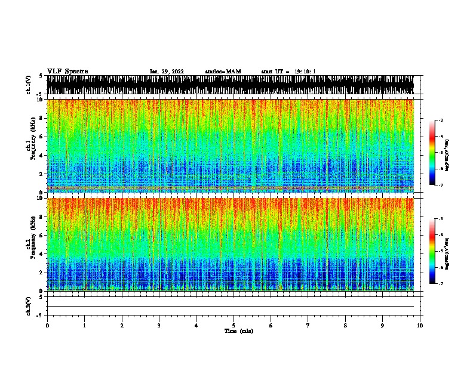Click the ch.2 spectrogram color scale bar
Screen dimensions: 473x365
coord(432,251)
